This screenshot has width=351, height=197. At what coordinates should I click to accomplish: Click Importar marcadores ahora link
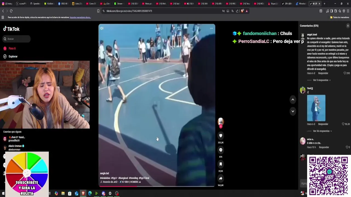point(80,17)
